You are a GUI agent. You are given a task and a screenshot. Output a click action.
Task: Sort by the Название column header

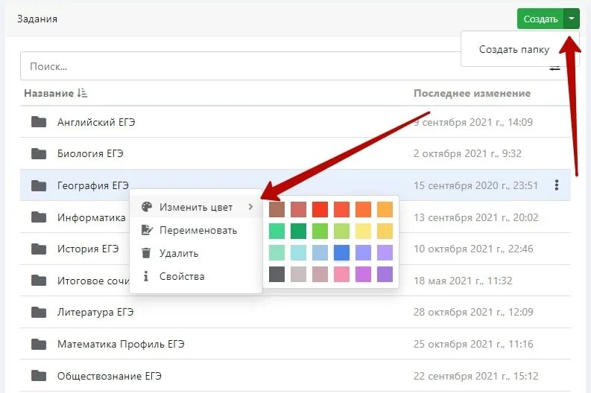48,93
